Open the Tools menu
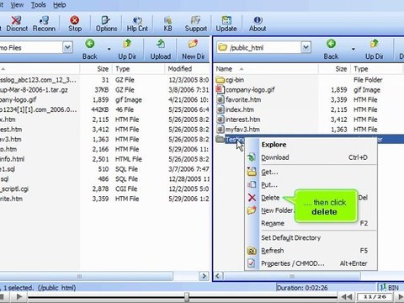 (39, 5)
